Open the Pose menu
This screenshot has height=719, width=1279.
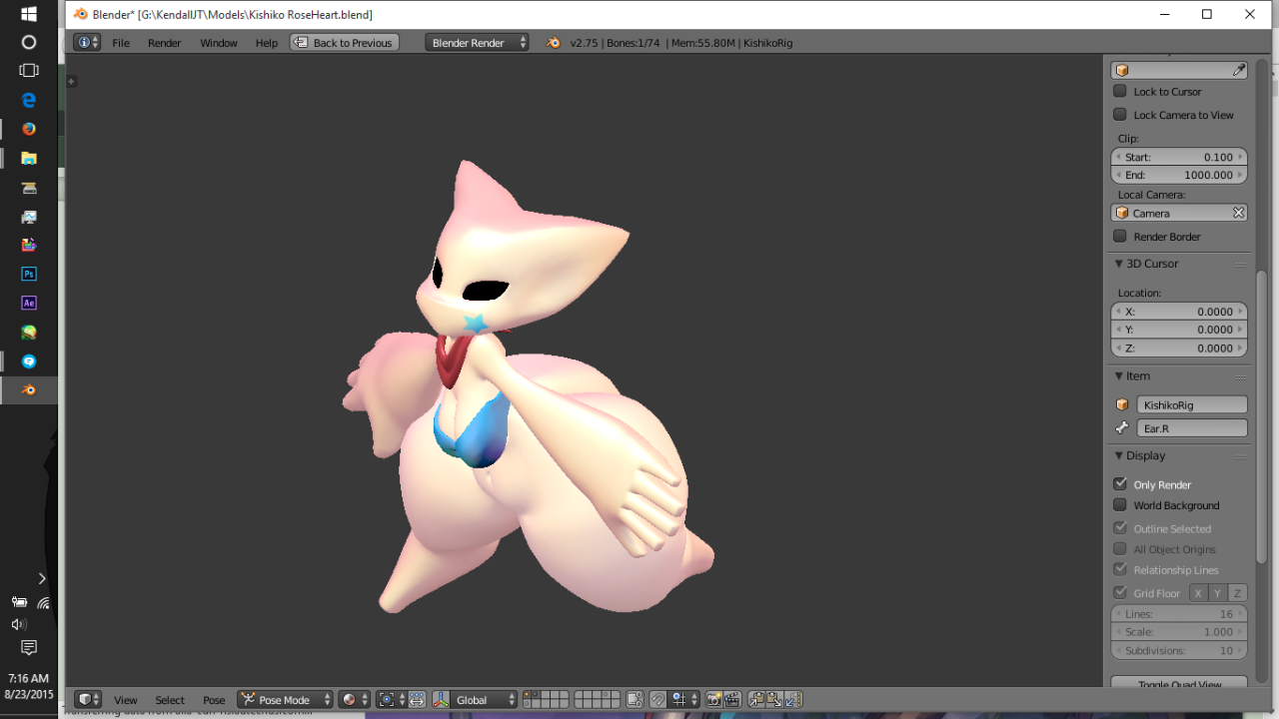[214, 700]
